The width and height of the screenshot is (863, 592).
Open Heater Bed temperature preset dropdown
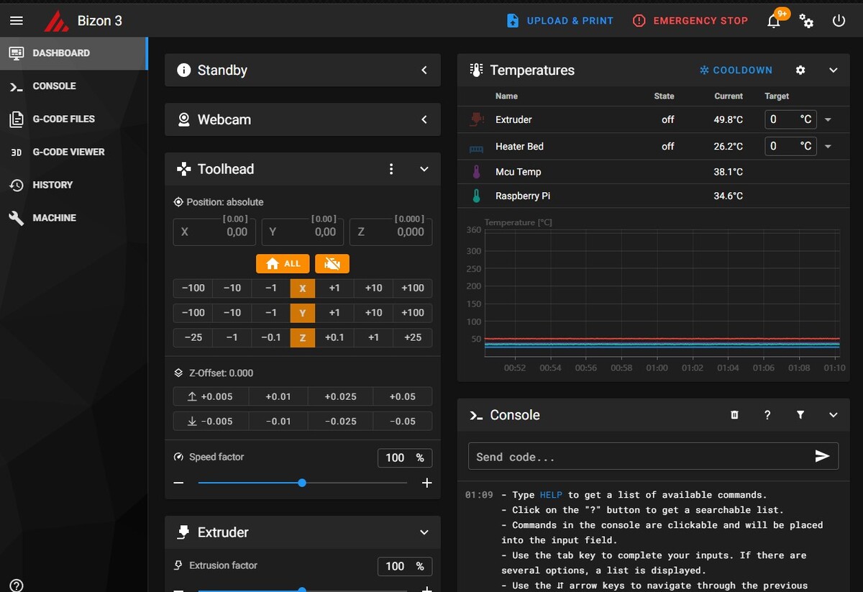828,147
